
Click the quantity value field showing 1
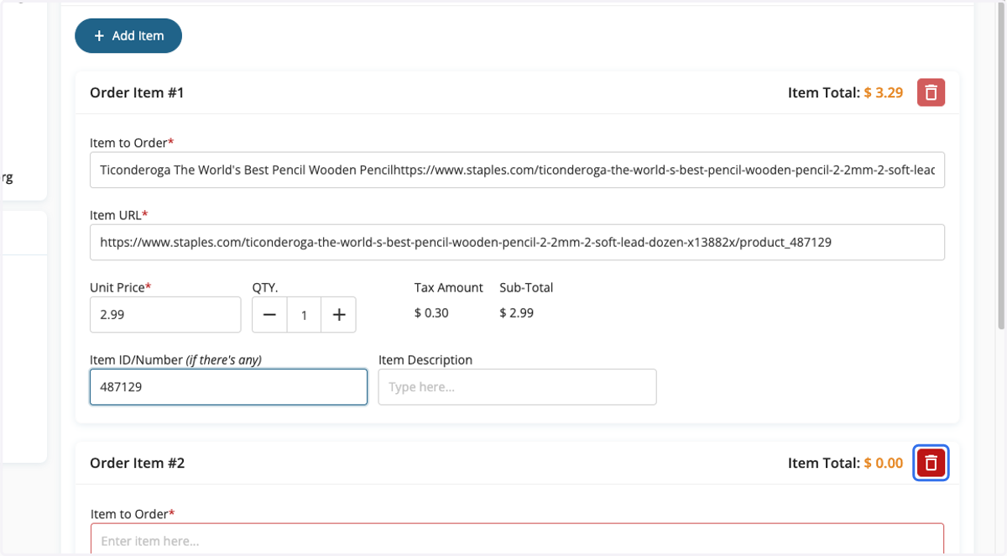[304, 315]
